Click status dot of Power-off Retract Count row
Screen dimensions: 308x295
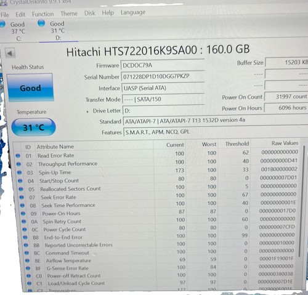[x=29, y=276]
